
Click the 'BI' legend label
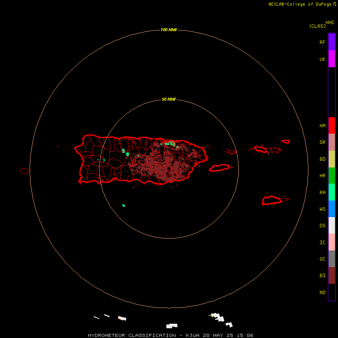coord(322,276)
